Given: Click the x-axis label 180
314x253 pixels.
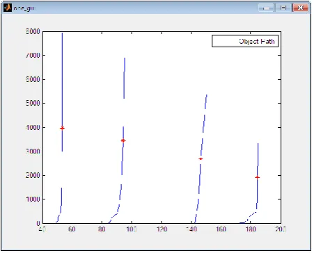Looking at the screenshot, I should [251, 229].
